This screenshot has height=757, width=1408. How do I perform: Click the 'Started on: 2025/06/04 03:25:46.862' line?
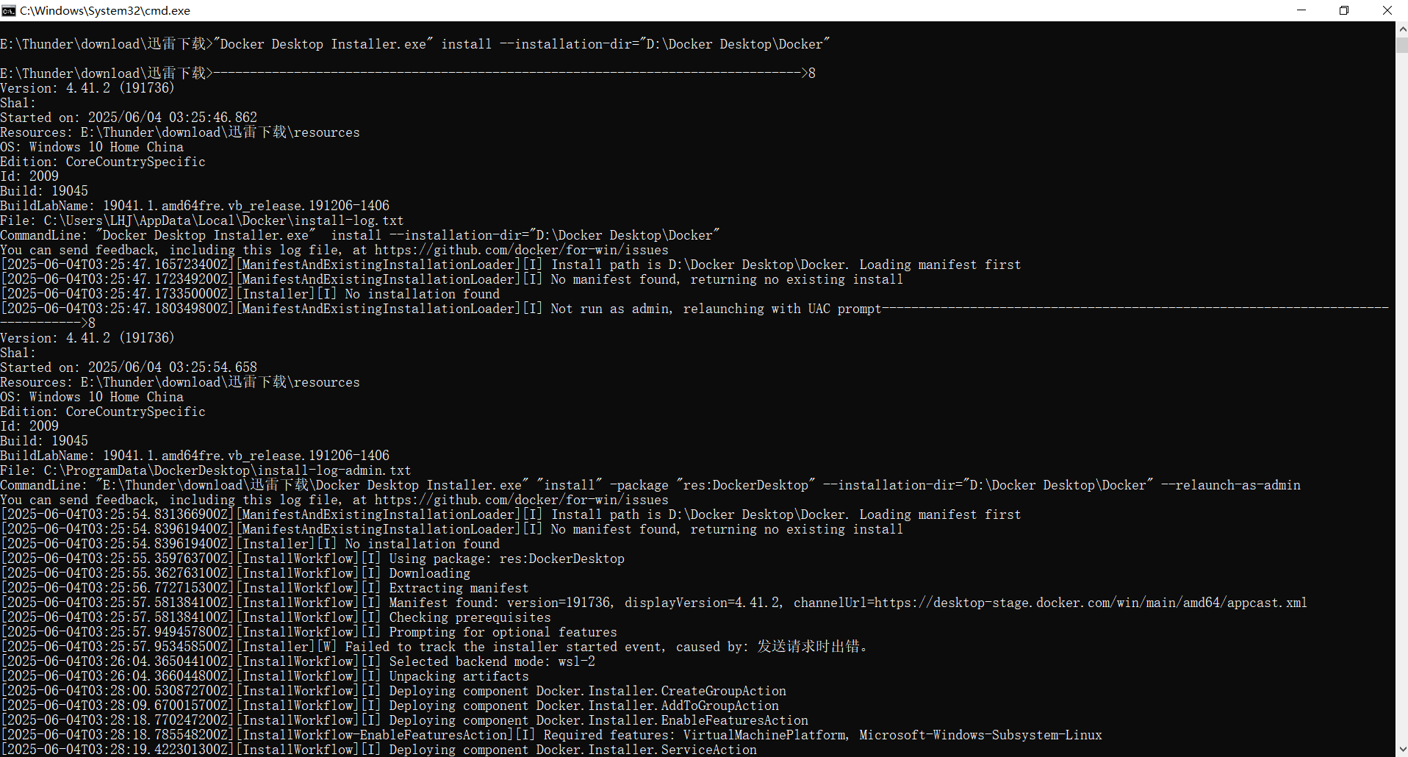pyautogui.click(x=129, y=118)
